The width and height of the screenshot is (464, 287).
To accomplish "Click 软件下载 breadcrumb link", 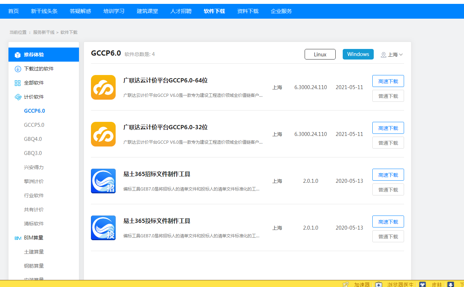I will (69, 32).
